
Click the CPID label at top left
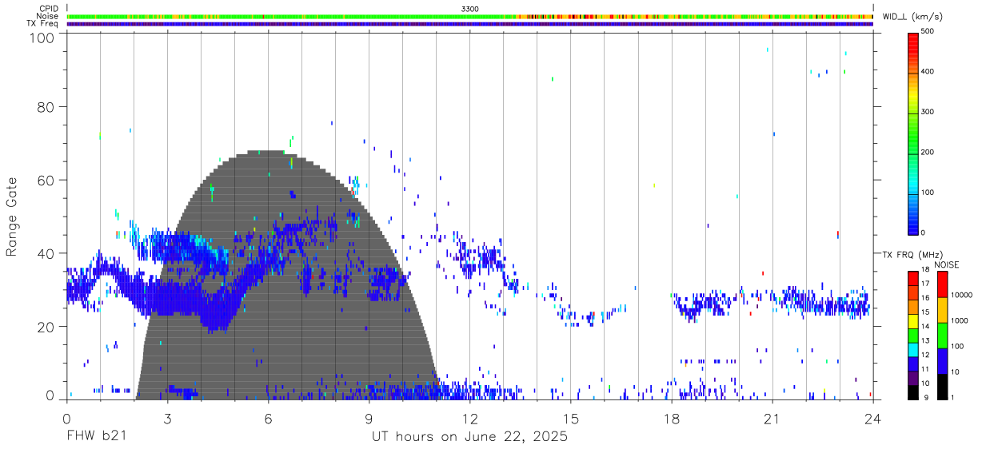tap(49, 9)
